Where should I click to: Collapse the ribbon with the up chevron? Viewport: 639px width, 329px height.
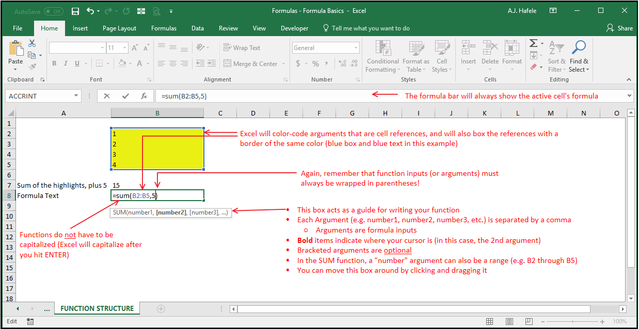pyautogui.click(x=629, y=79)
